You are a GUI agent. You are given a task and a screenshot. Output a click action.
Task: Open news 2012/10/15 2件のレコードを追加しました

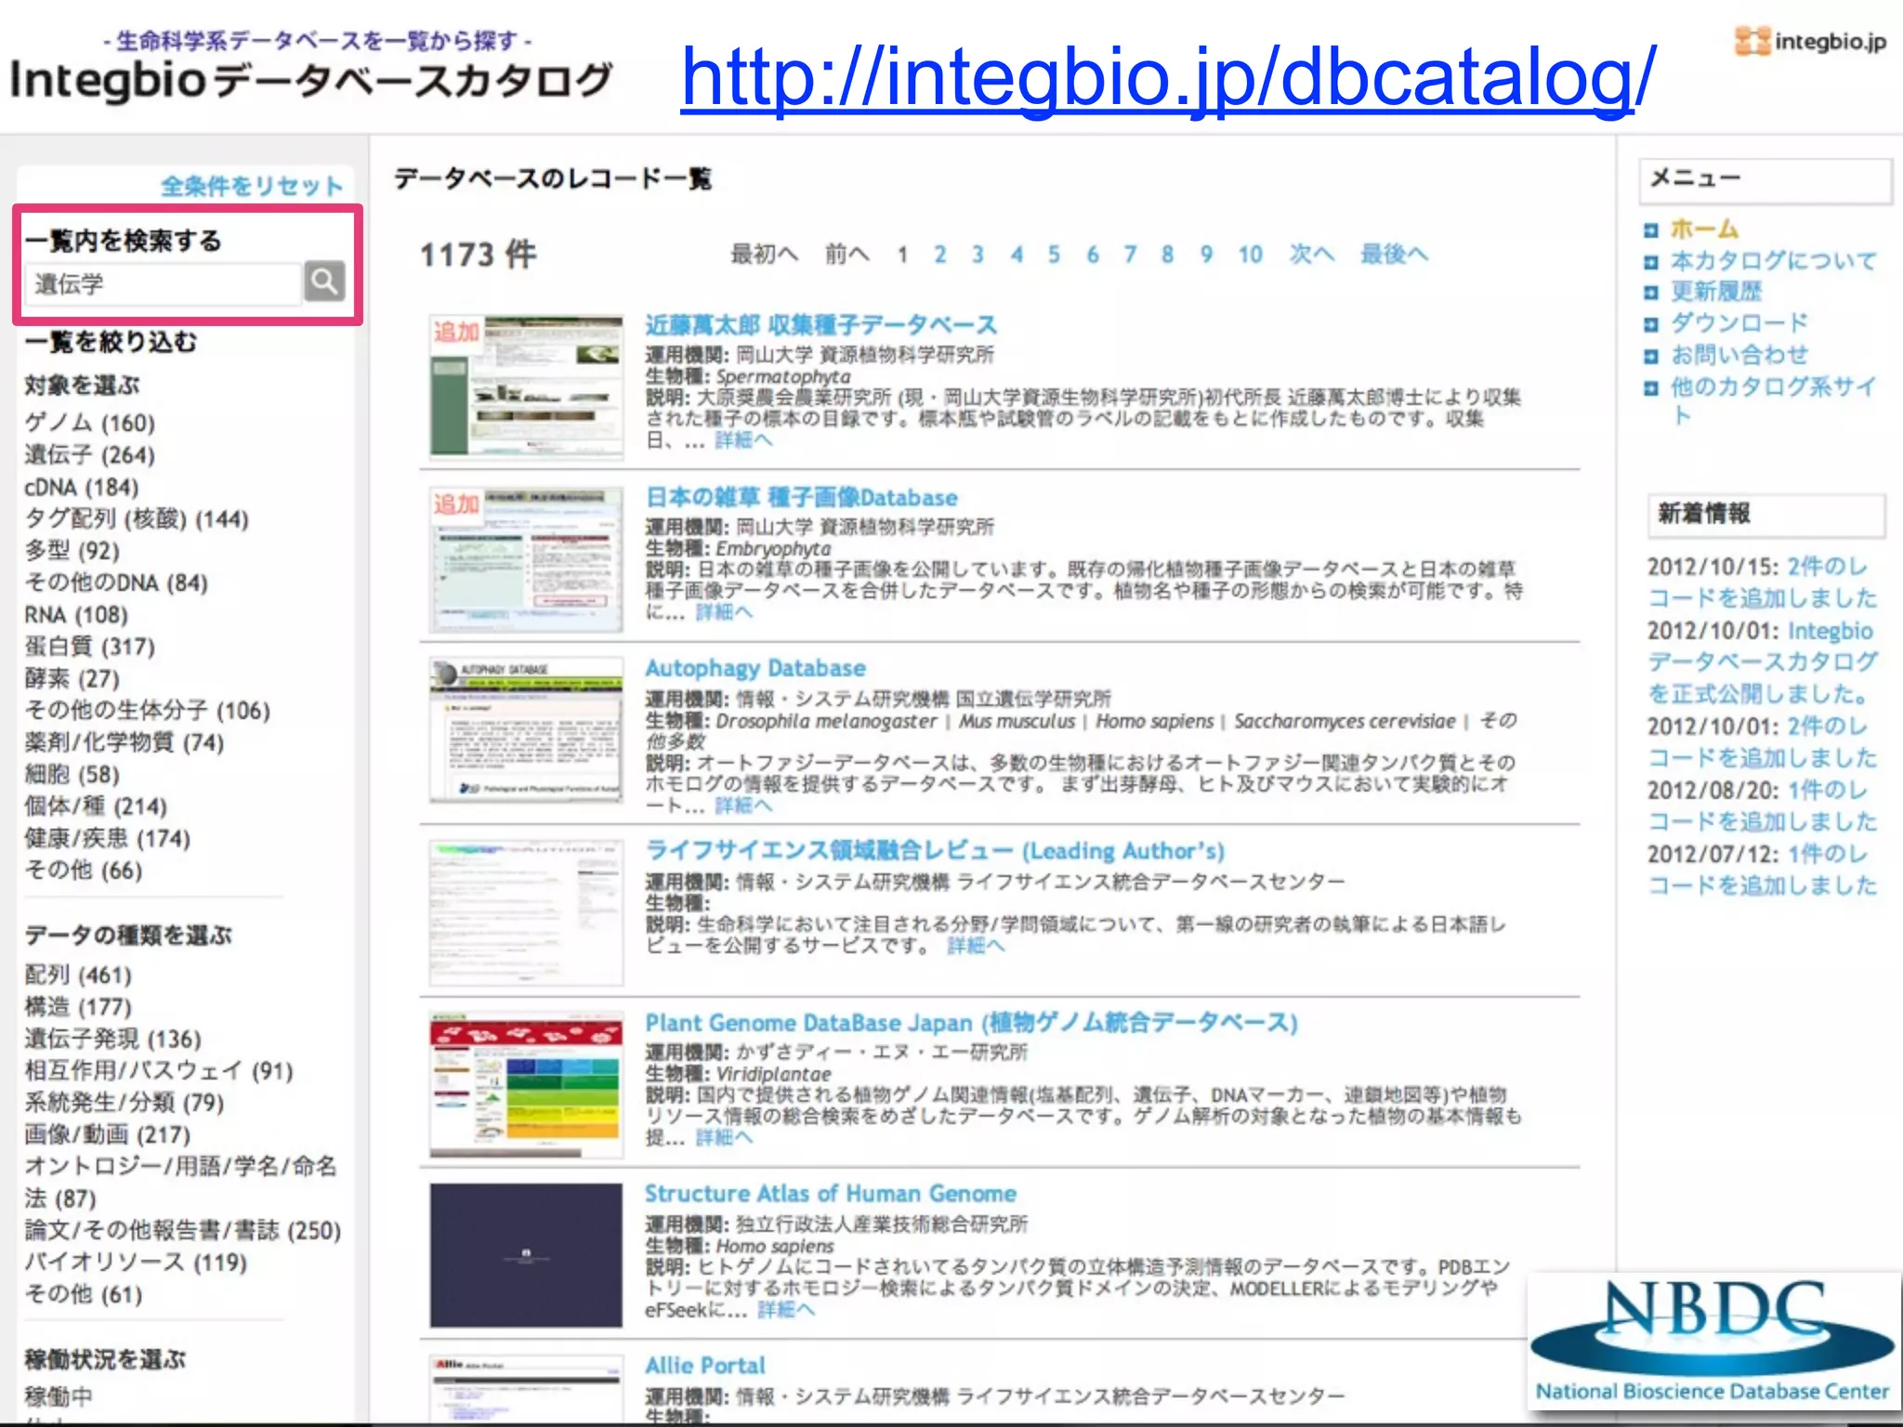[x=1762, y=583]
